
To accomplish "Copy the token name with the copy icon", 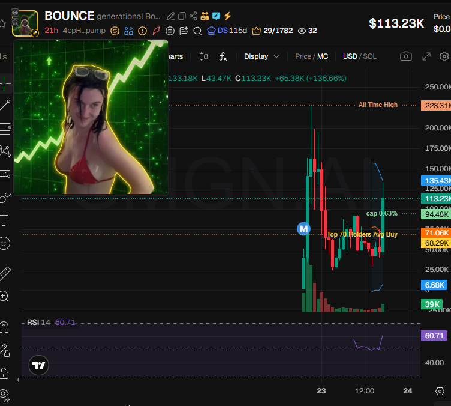I will [x=182, y=16].
